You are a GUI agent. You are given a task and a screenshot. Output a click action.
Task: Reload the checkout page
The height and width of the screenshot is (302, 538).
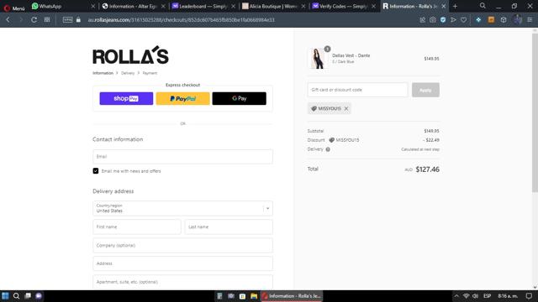tap(34, 20)
